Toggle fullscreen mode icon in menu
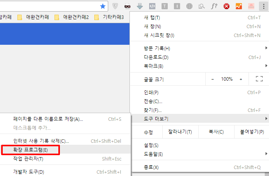The width and height of the screenshot is (269, 176). (259, 79)
